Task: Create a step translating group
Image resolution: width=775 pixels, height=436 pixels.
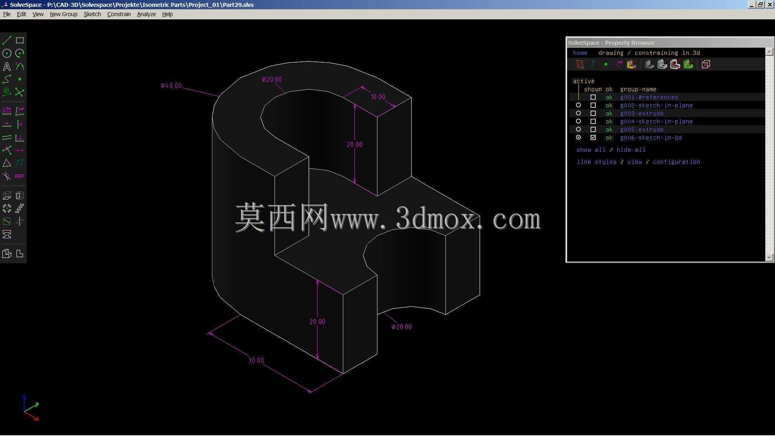Action: point(20,208)
